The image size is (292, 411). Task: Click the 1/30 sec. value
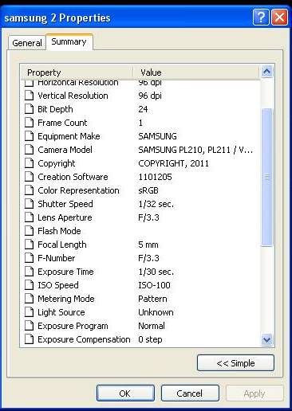click(x=156, y=272)
